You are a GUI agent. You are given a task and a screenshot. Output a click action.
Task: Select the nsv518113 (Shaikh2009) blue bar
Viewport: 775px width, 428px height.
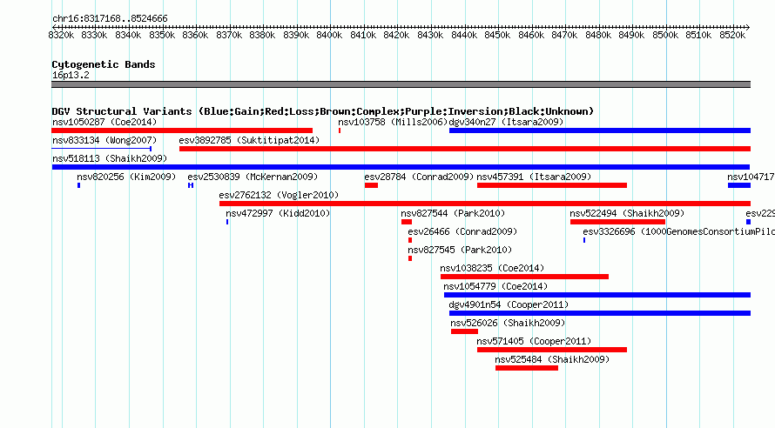click(401, 167)
